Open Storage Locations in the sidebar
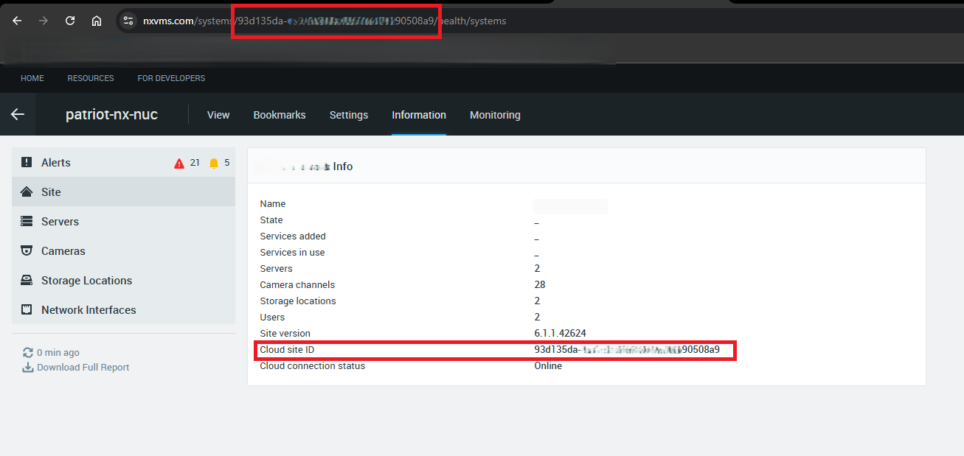 click(123, 281)
